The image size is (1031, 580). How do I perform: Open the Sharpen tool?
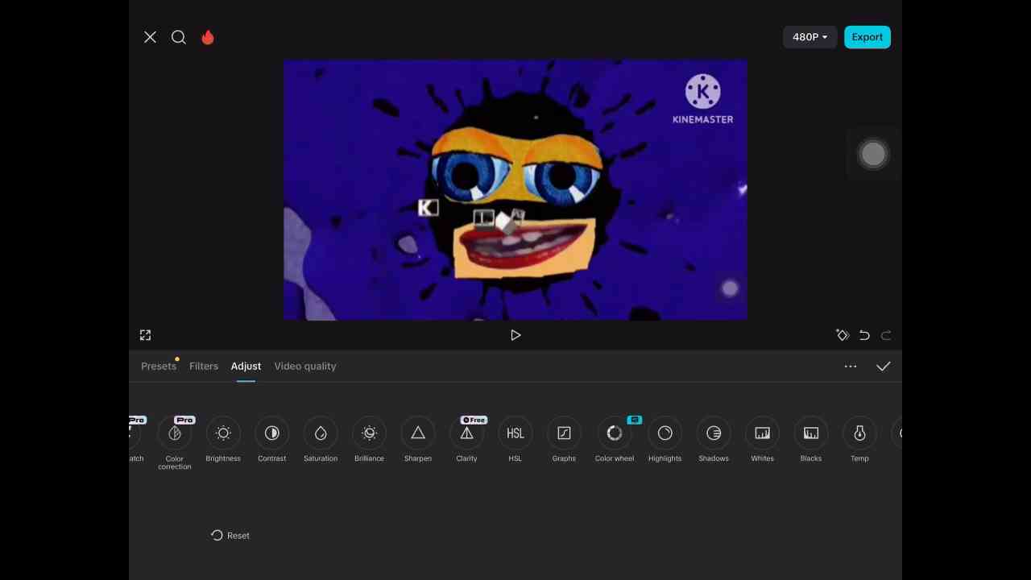pyautogui.click(x=418, y=433)
